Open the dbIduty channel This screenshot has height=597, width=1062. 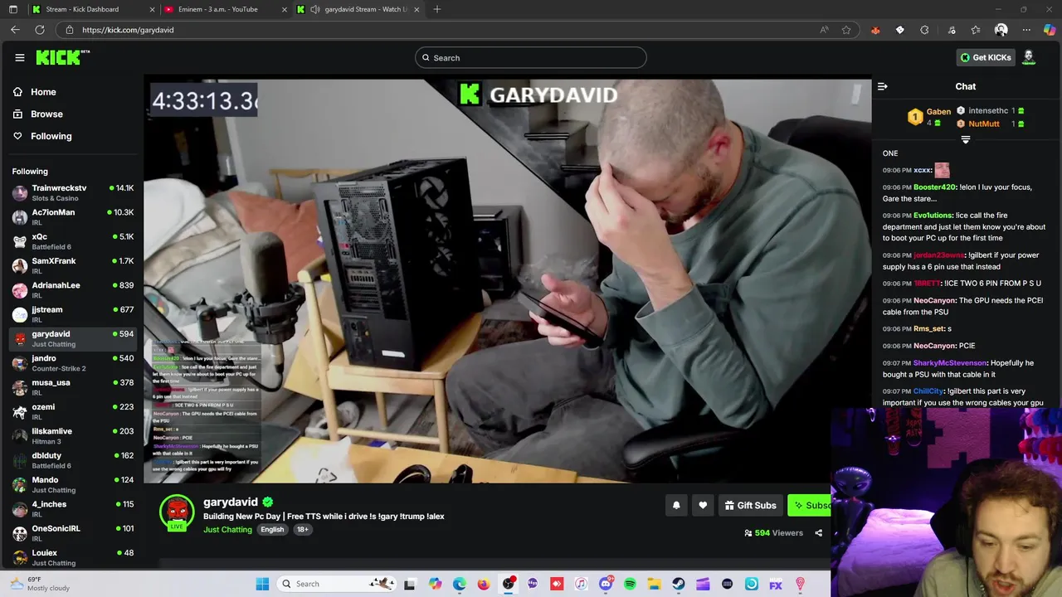tap(72, 460)
